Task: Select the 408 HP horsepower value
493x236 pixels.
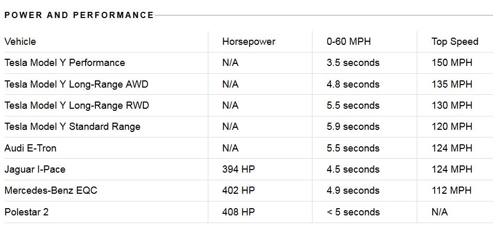Action: [x=238, y=212]
